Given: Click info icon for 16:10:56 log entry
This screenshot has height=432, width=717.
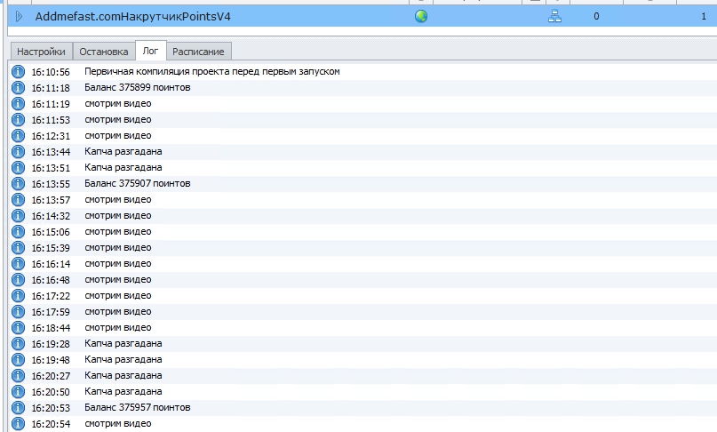Looking at the screenshot, I should pyautogui.click(x=18, y=71).
